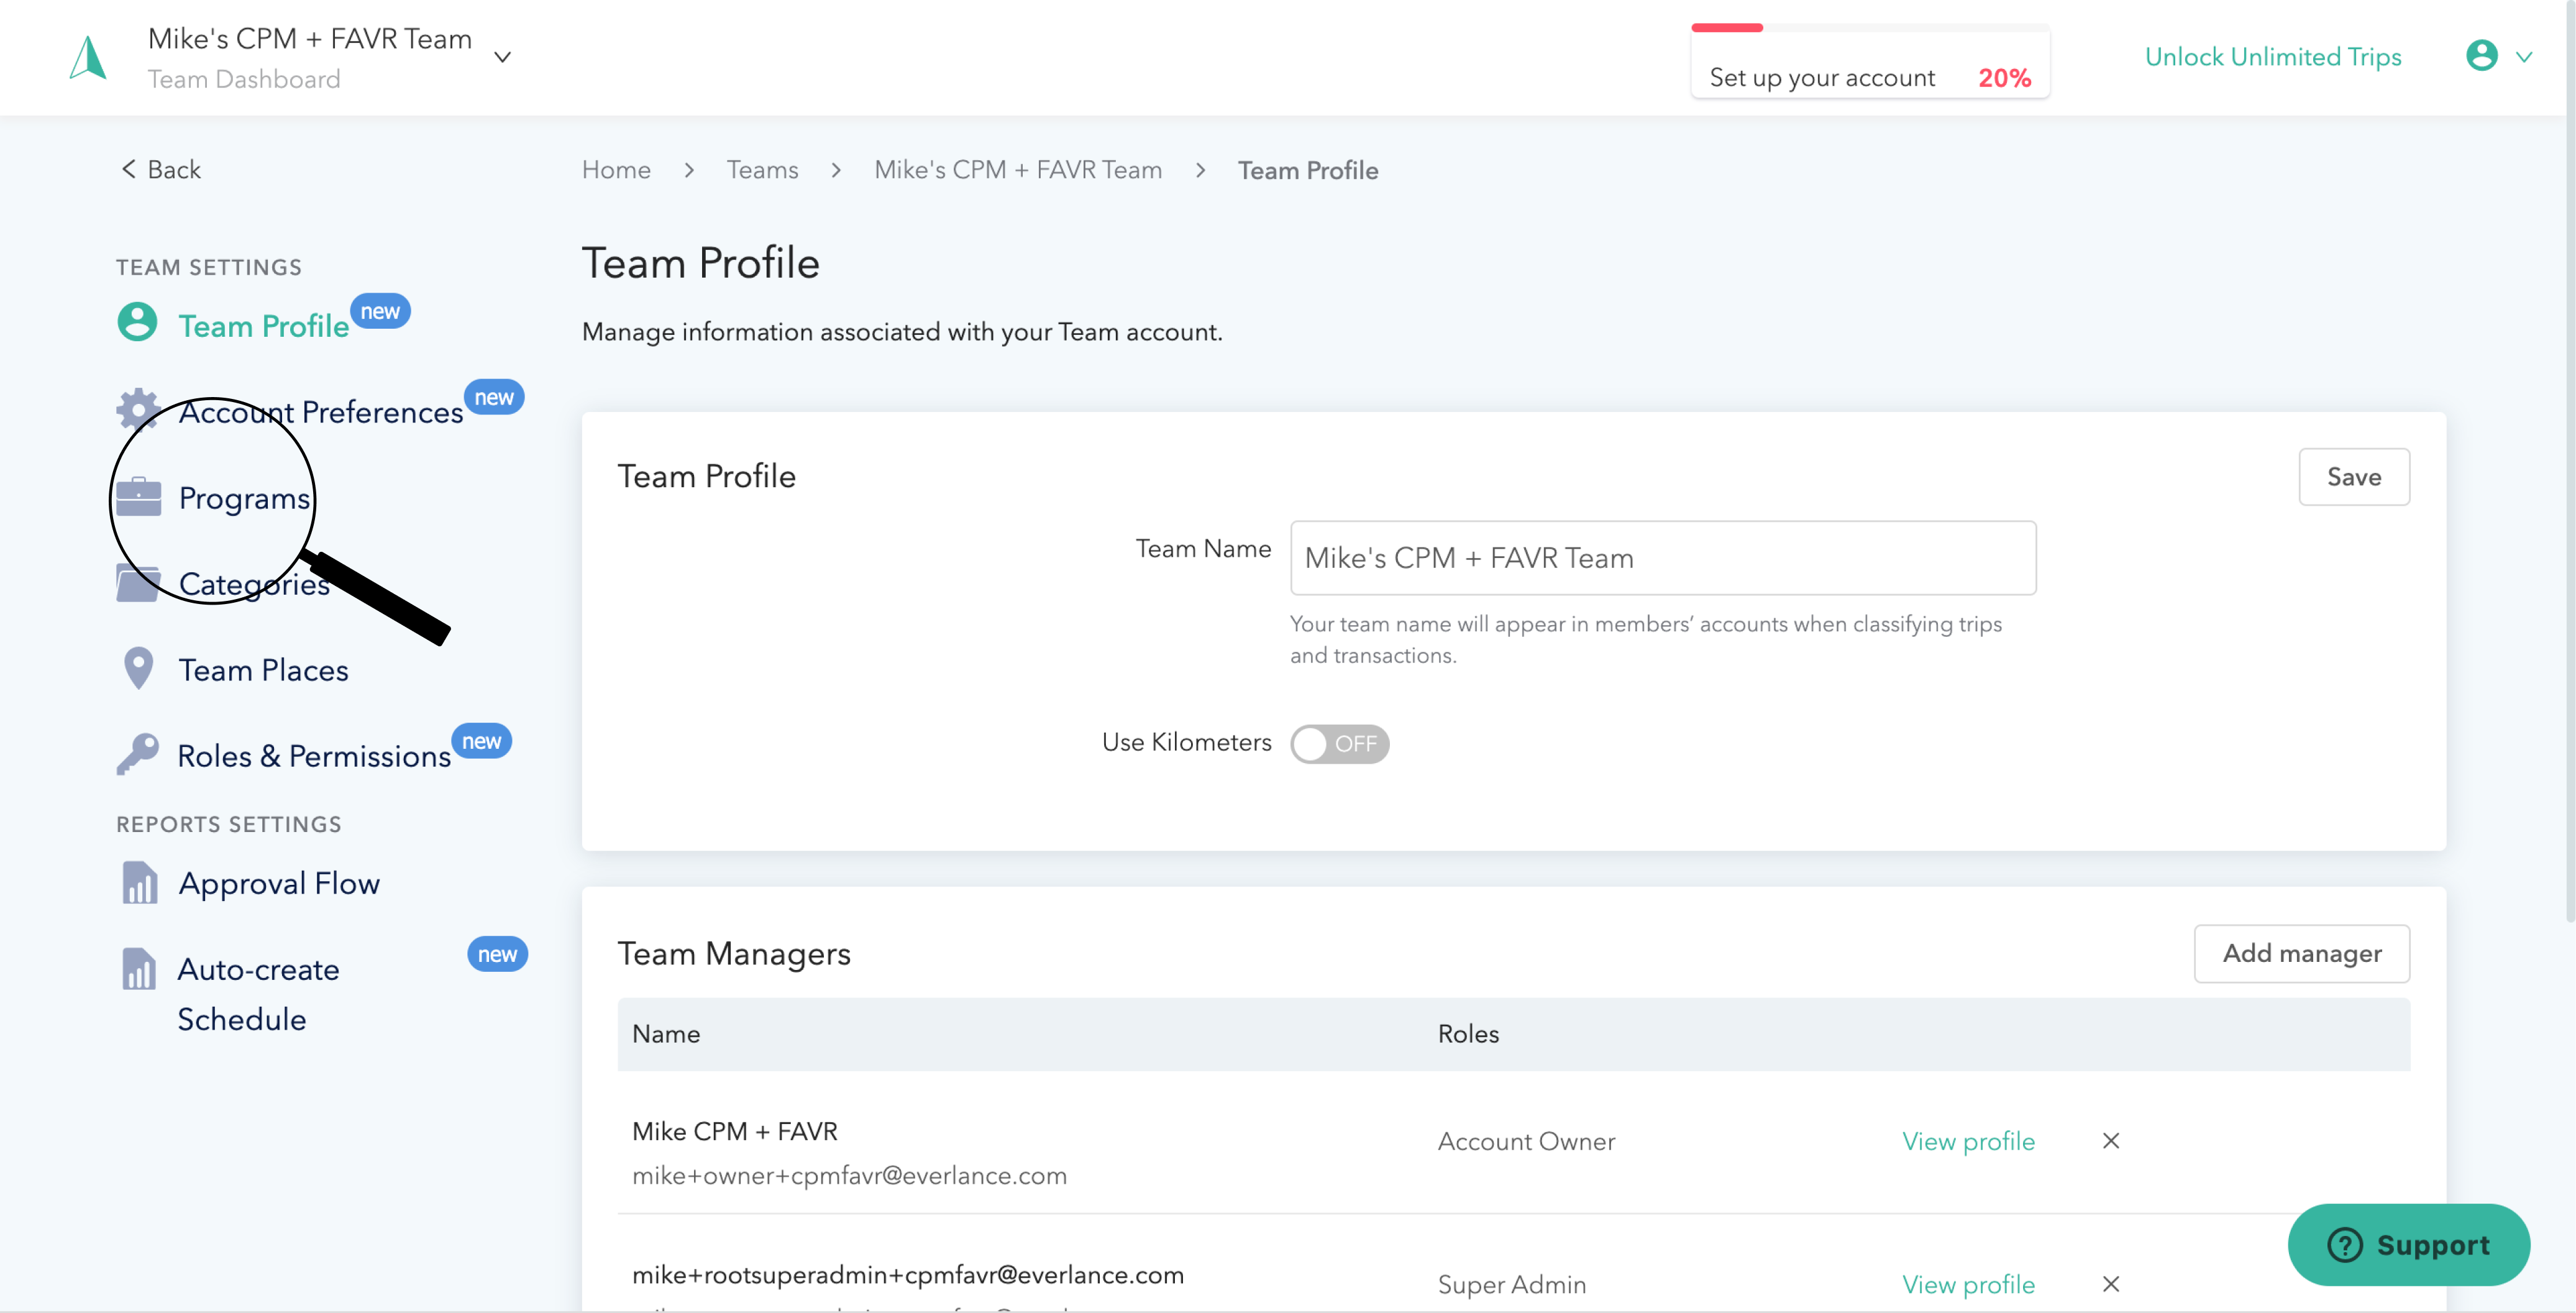
Task: Open Team Places settings
Action: pos(263,670)
